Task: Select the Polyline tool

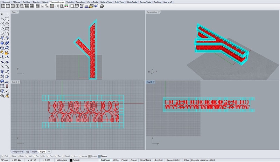Action: (2, 19)
